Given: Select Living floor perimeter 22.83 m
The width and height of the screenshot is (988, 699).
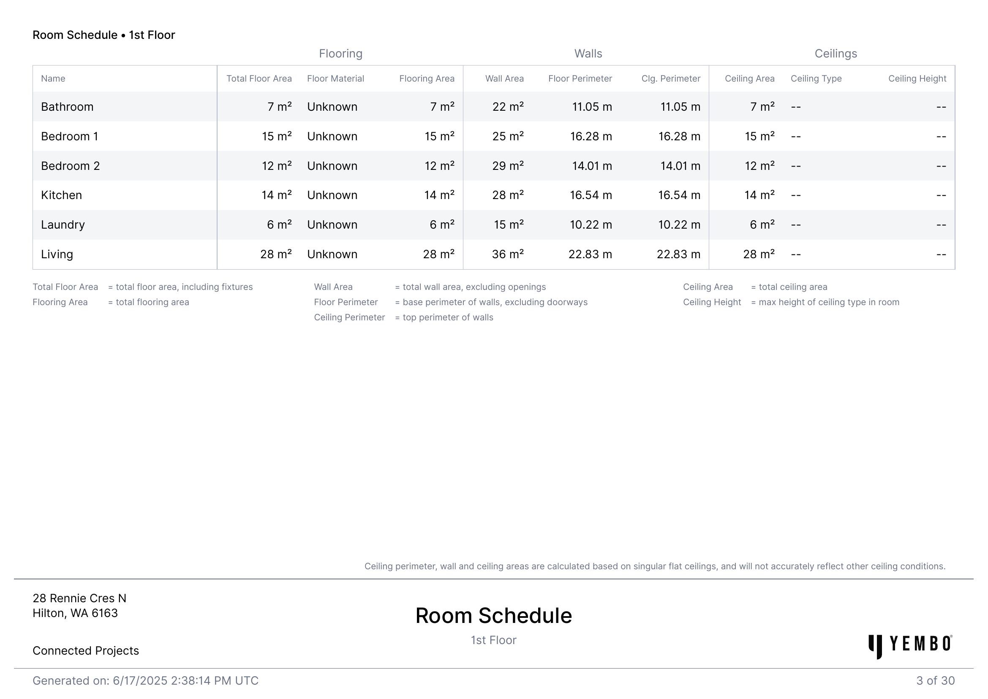Looking at the screenshot, I should click(x=591, y=254).
